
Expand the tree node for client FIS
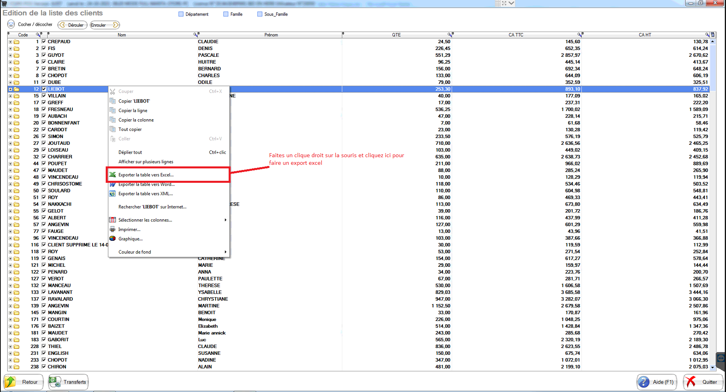(x=10, y=48)
